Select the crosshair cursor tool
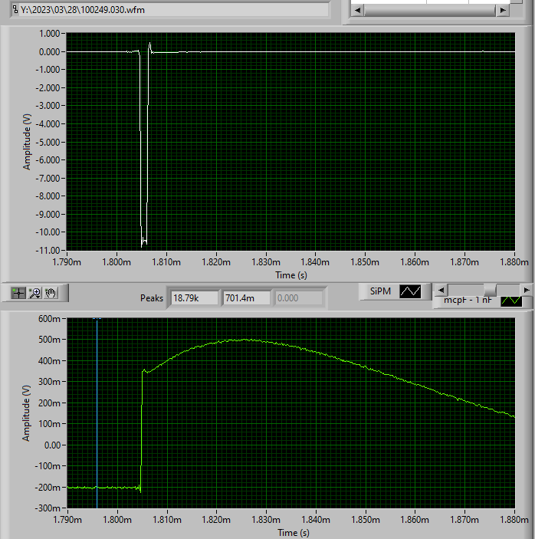535x539 pixels. click(x=19, y=292)
